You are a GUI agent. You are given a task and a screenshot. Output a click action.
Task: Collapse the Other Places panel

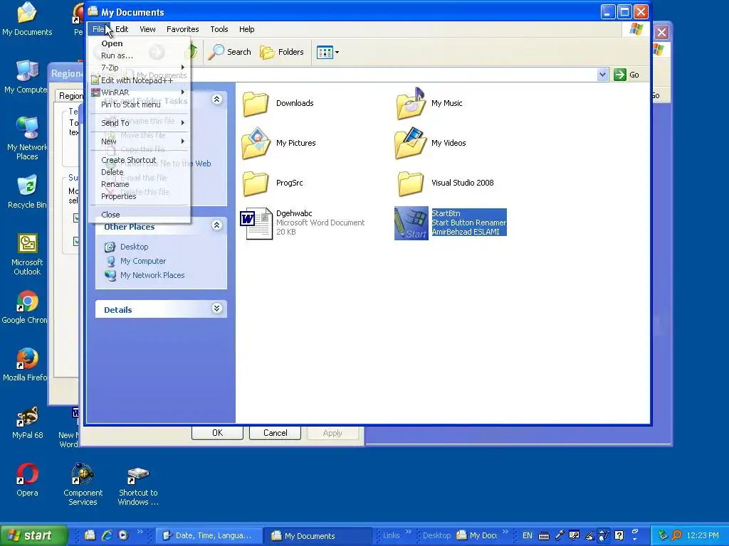pyautogui.click(x=216, y=225)
